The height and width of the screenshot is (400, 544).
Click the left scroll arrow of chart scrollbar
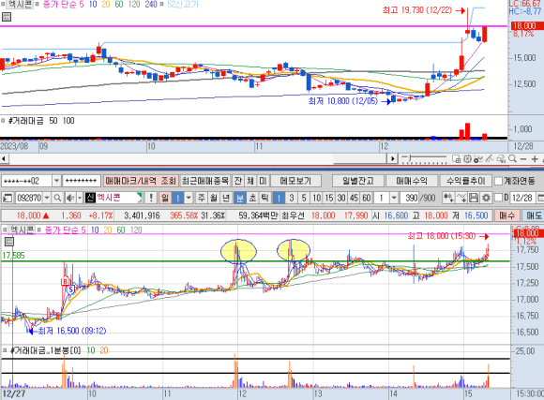pos(4,158)
